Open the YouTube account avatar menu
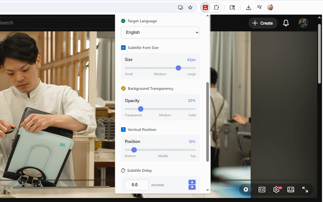The image size is (323, 202). [x=303, y=23]
